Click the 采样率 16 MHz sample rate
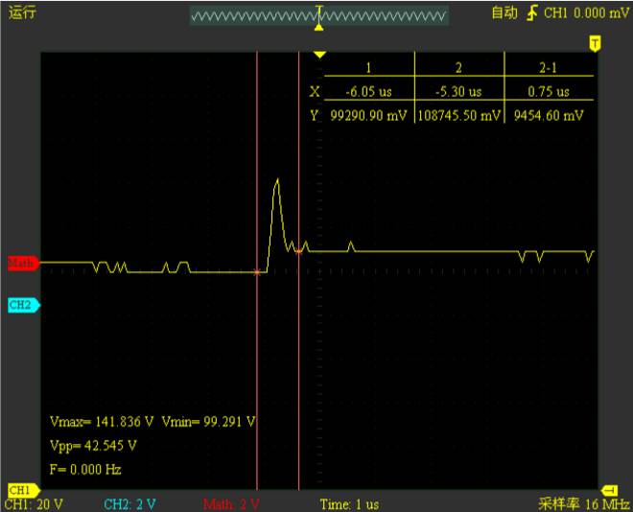Viewport: 633px width, 512px height. (582, 504)
